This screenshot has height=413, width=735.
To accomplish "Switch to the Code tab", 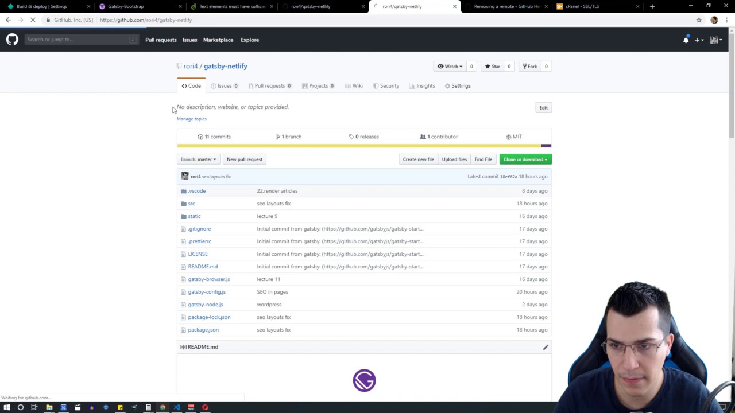I will click(x=191, y=86).
